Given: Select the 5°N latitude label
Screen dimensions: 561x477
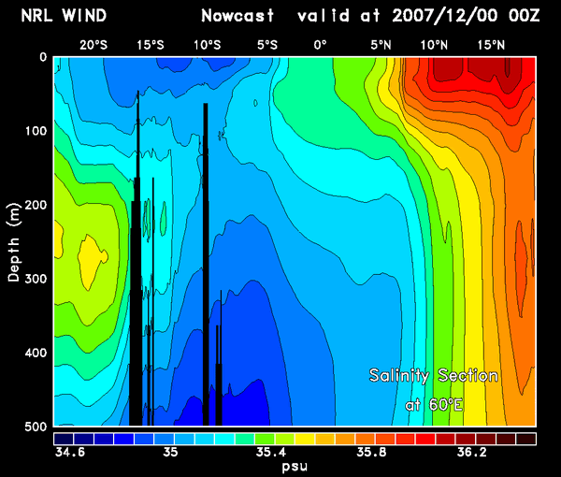Looking at the screenshot, I should point(381,45).
